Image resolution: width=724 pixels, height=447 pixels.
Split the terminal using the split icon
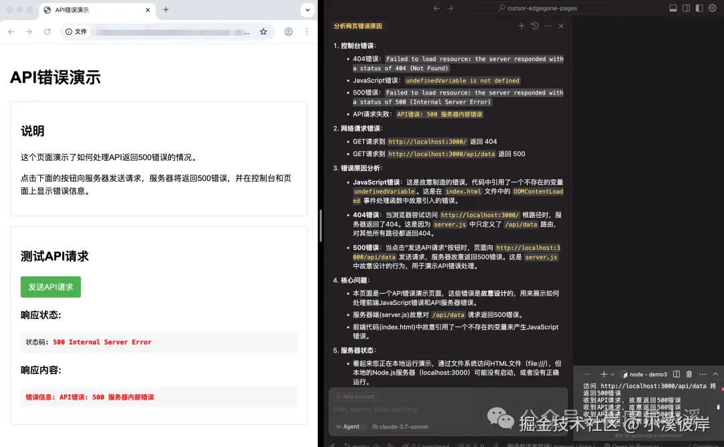[x=675, y=373]
